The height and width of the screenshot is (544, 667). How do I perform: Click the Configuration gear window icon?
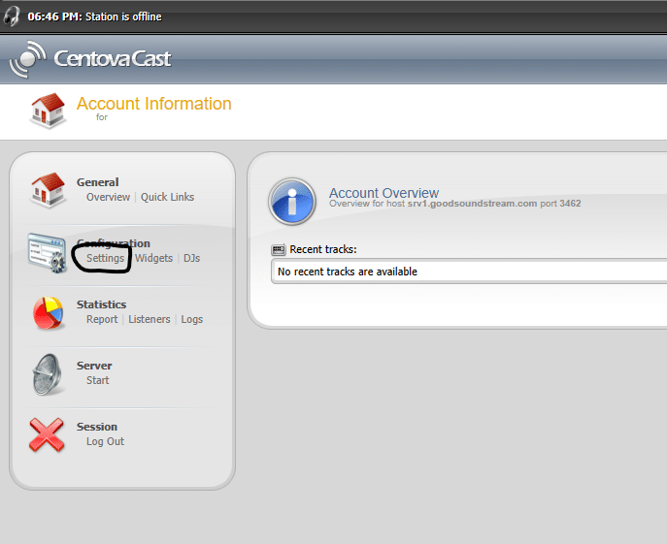click(48, 252)
